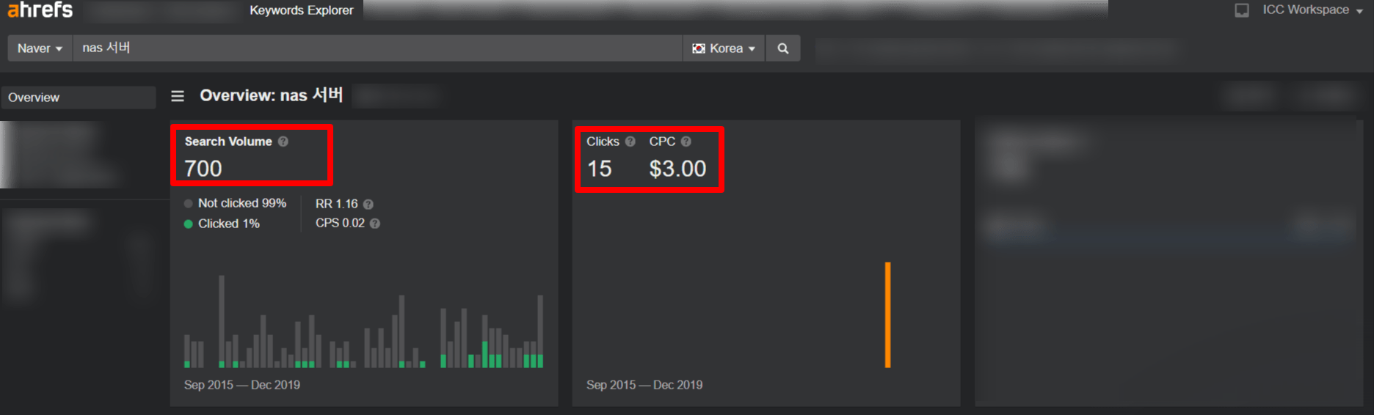This screenshot has width=1374, height=415.
Task: Click tallest gray bar in Search Volume chart
Action: pos(222,320)
